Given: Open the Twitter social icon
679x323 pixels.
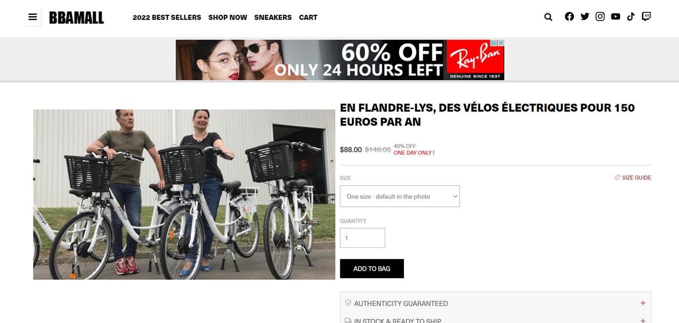Looking at the screenshot, I should (585, 16).
